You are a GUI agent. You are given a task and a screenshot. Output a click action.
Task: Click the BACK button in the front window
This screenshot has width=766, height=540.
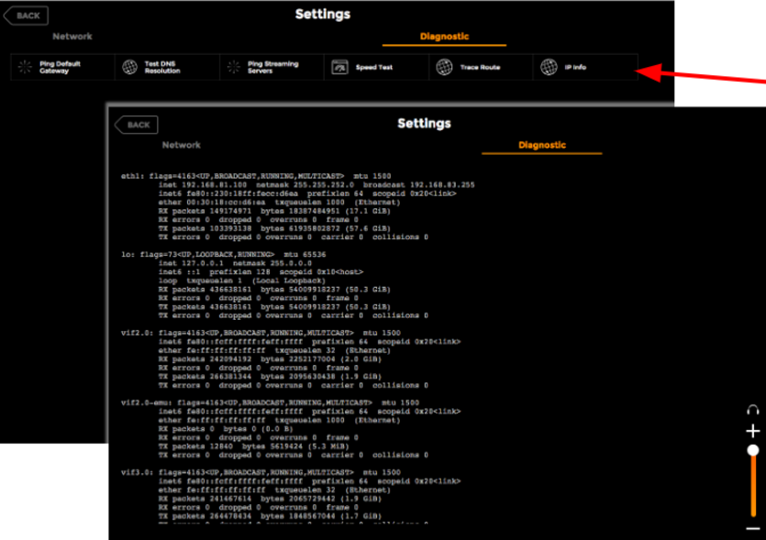click(x=136, y=125)
